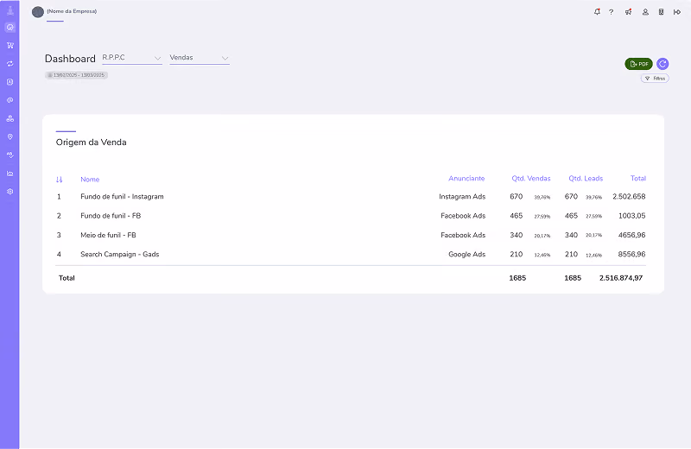Viewport: 691px width, 449px height.
Task: Open notifications bell icon
Action: tap(597, 12)
